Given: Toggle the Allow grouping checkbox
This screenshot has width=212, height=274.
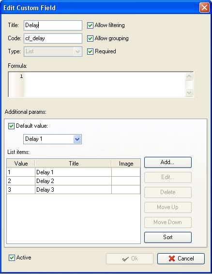Looking at the screenshot, I should click(90, 38).
